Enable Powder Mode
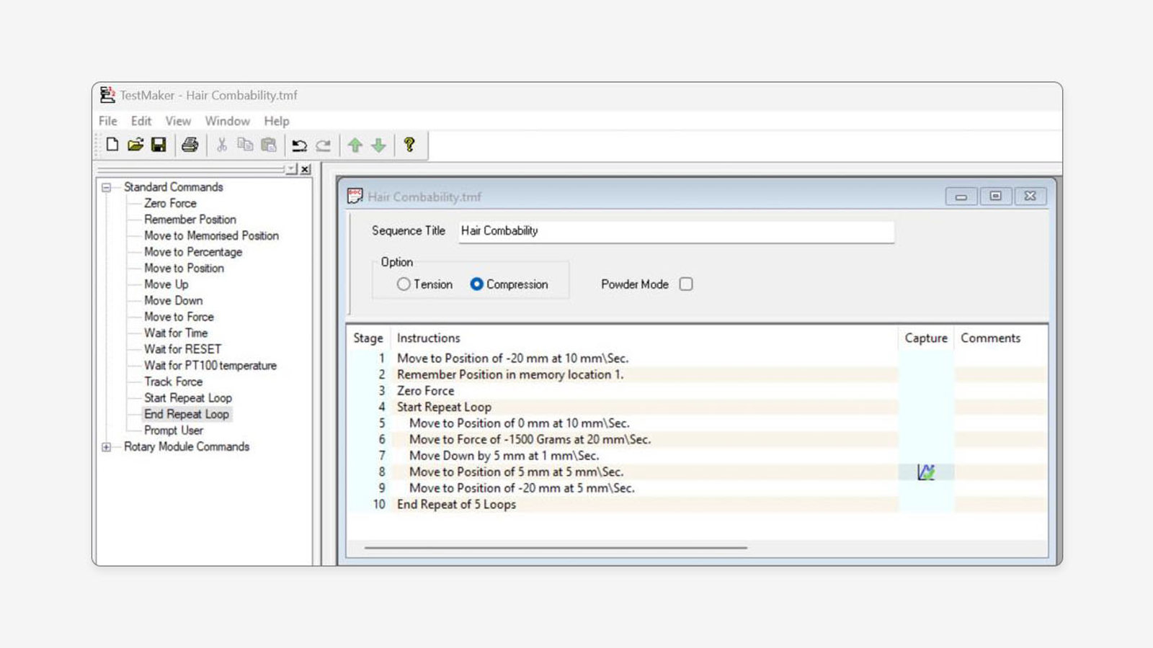The height and width of the screenshot is (648, 1153). tap(685, 284)
